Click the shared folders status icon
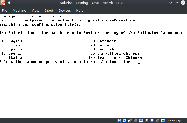The height and width of the screenshot is (123, 187). point(135,121)
